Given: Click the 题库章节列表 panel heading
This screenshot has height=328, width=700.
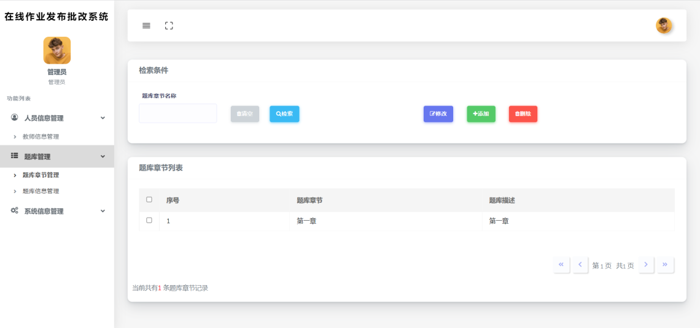Looking at the screenshot, I should (161, 167).
